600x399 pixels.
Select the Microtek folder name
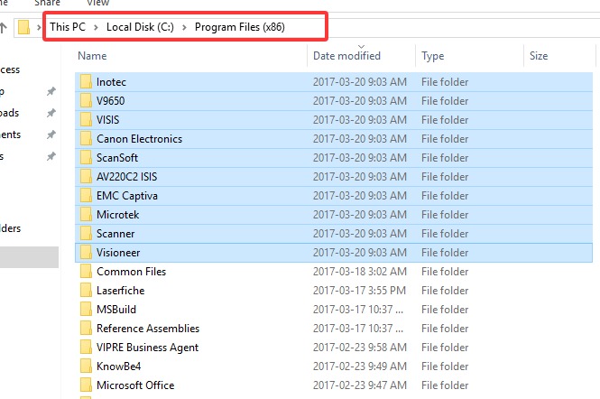(118, 215)
